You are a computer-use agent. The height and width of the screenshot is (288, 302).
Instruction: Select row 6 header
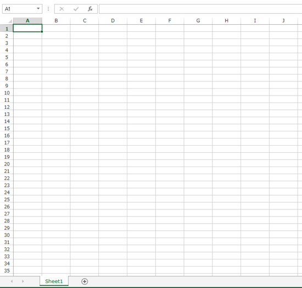(x=7, y=64)
